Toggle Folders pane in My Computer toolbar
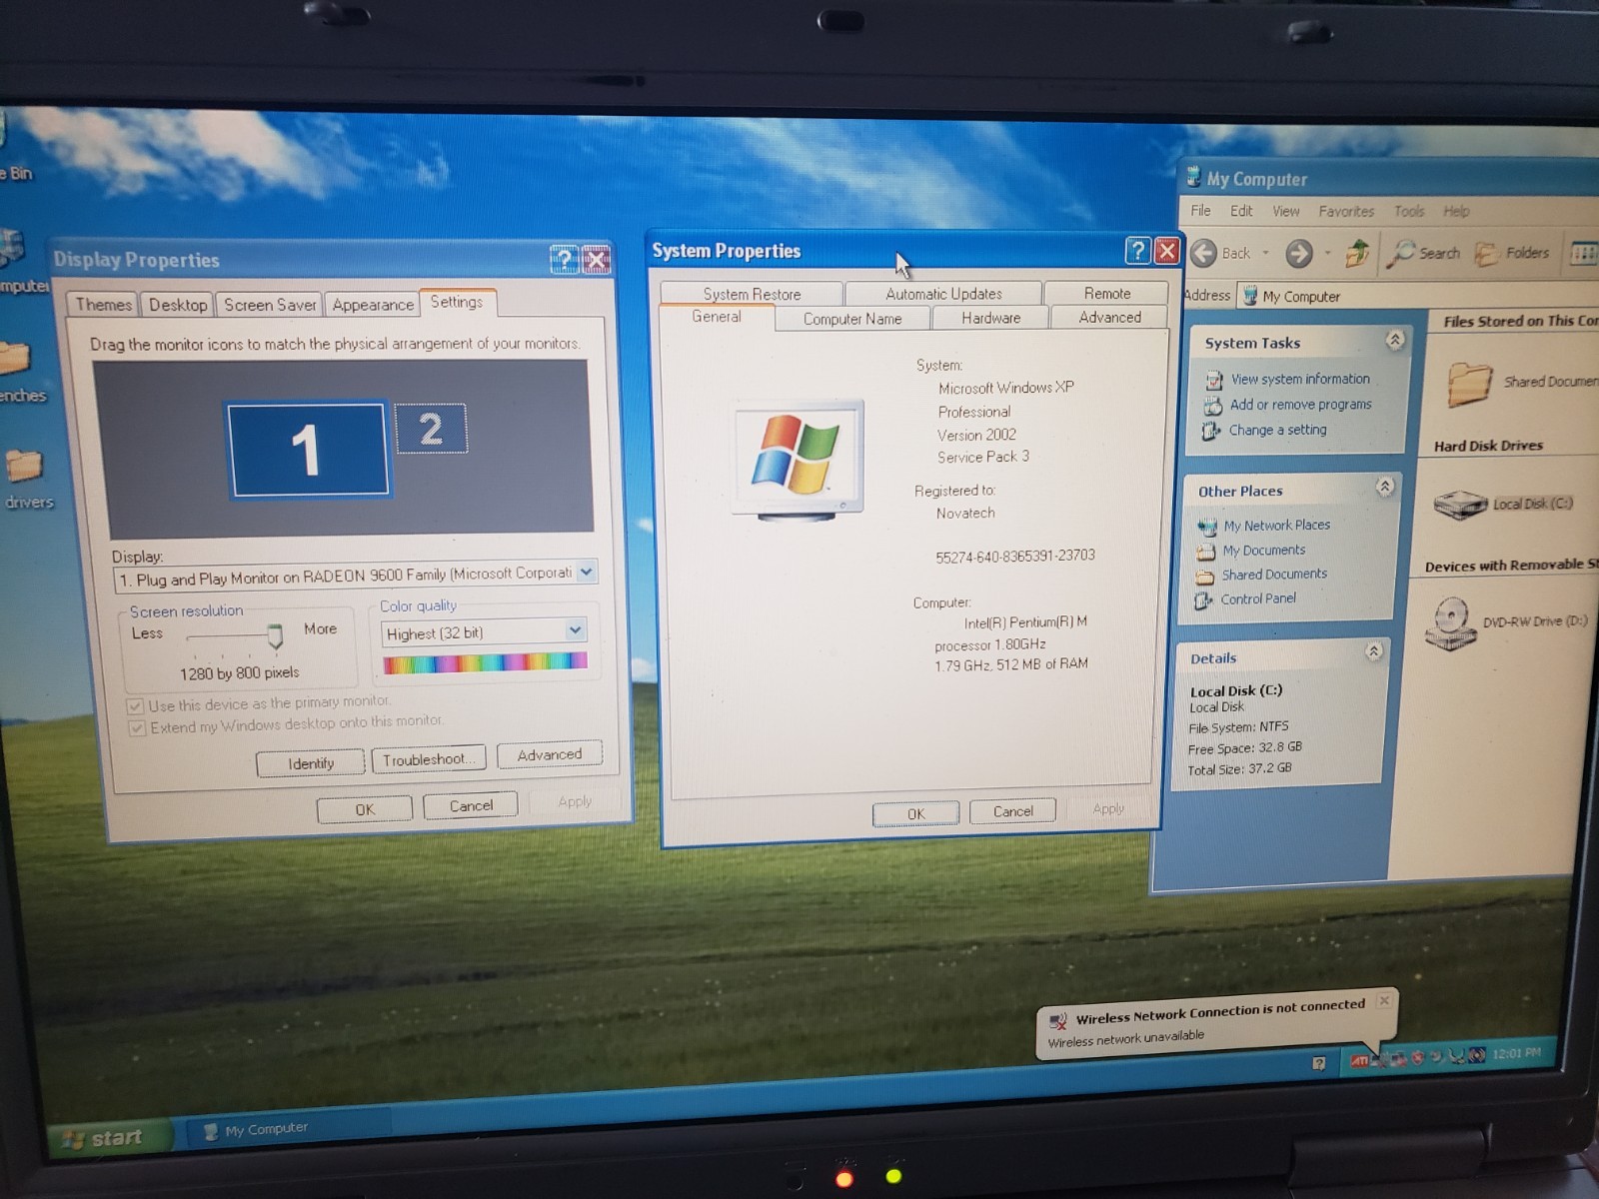This screenshot has width=1599, height=1199. point(1512,254)
